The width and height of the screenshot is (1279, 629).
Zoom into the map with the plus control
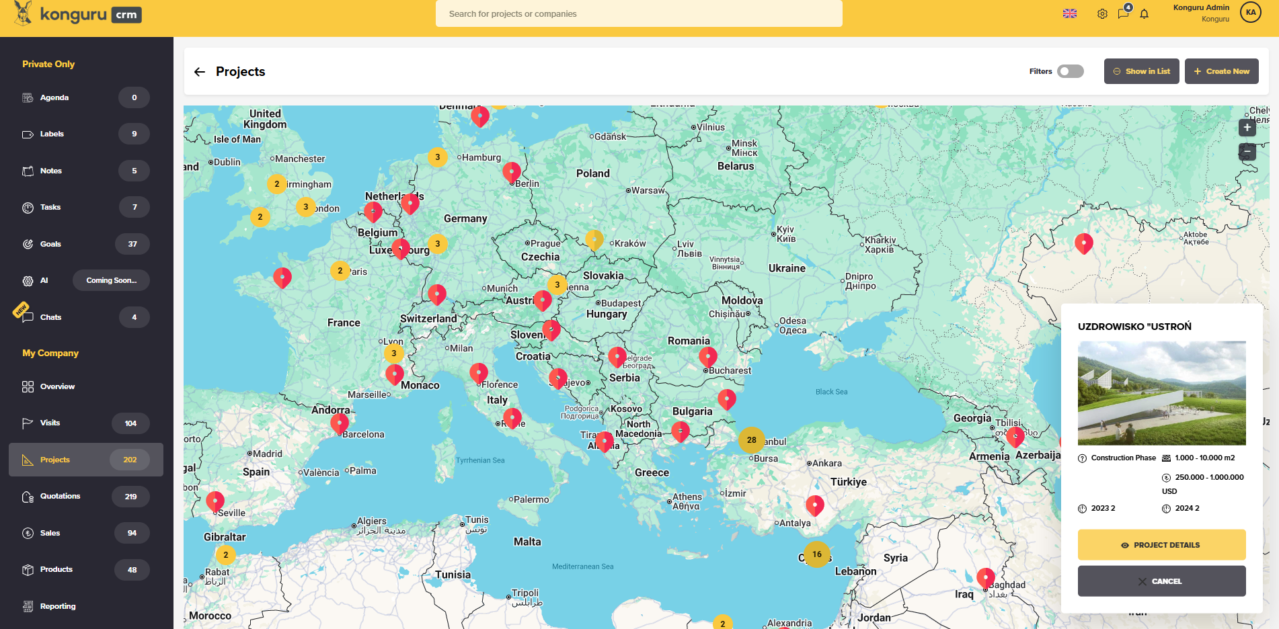click(1247, 128)
